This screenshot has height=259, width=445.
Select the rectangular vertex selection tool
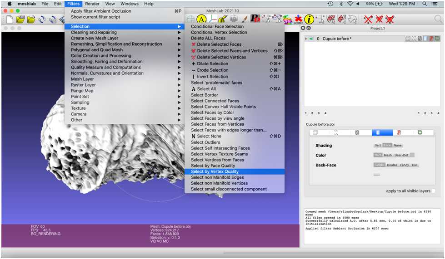tap(320, 19)
